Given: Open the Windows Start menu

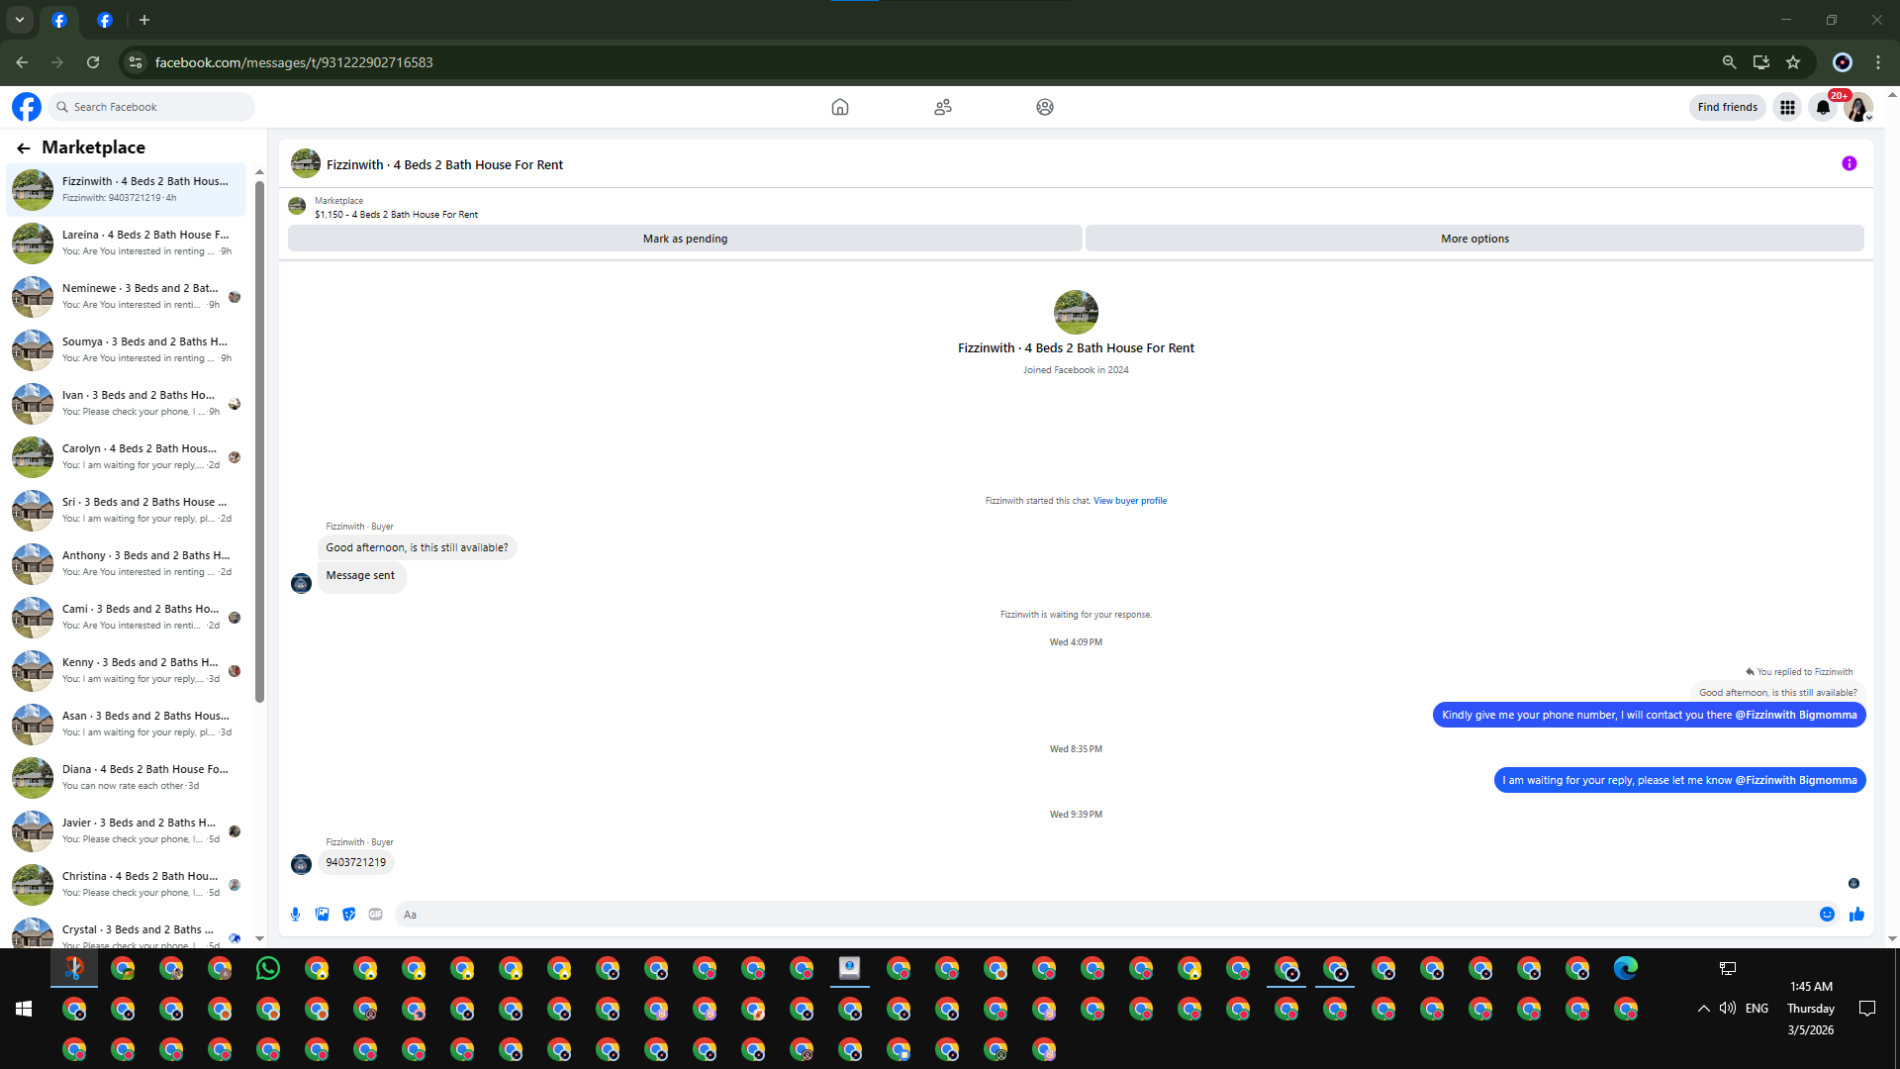Looking at the screenshot, I should point(24,1009).
